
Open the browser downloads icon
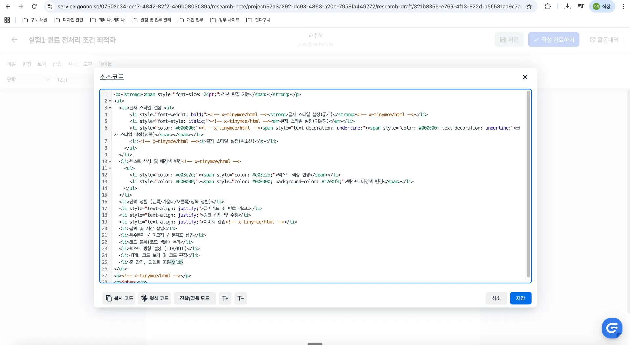pos(567,6)
